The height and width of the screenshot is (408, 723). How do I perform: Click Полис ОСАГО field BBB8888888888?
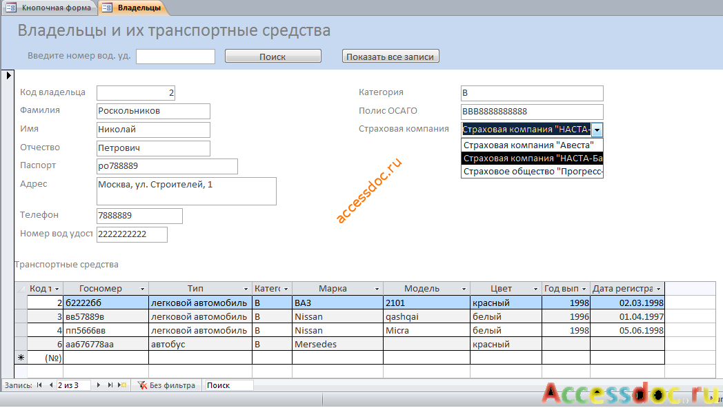(532, 112)
